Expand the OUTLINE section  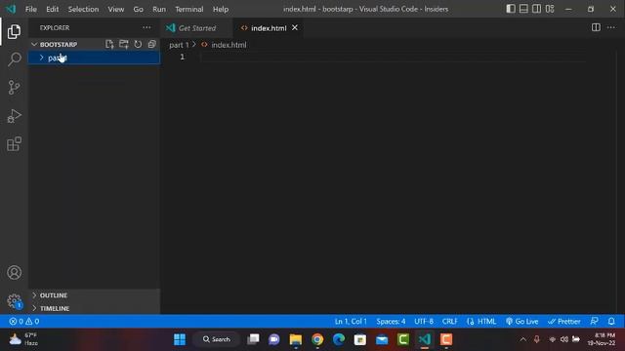pyautogui.click(x=94, y=295)
